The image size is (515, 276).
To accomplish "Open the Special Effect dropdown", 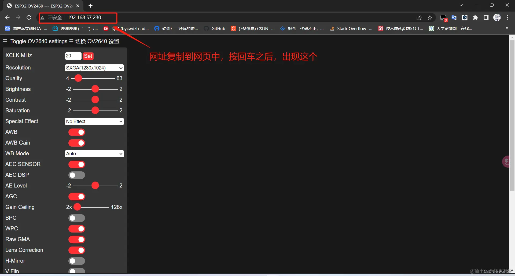I will coord(94,121).
